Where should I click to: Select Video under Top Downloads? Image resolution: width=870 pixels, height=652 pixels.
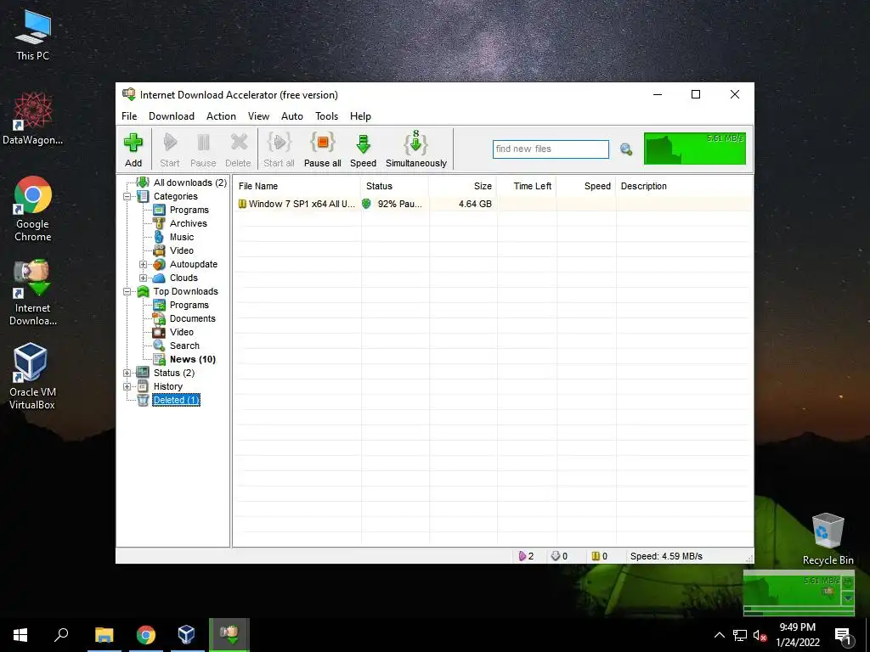click(x=182, y=332)
